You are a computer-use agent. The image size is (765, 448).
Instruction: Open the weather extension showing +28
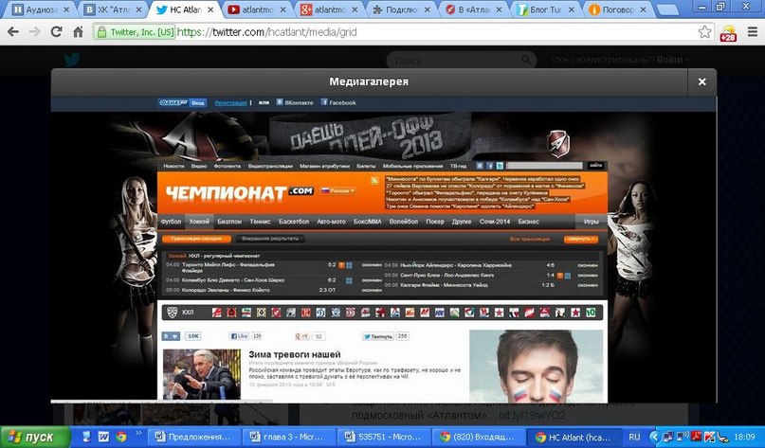coord(728,33)
